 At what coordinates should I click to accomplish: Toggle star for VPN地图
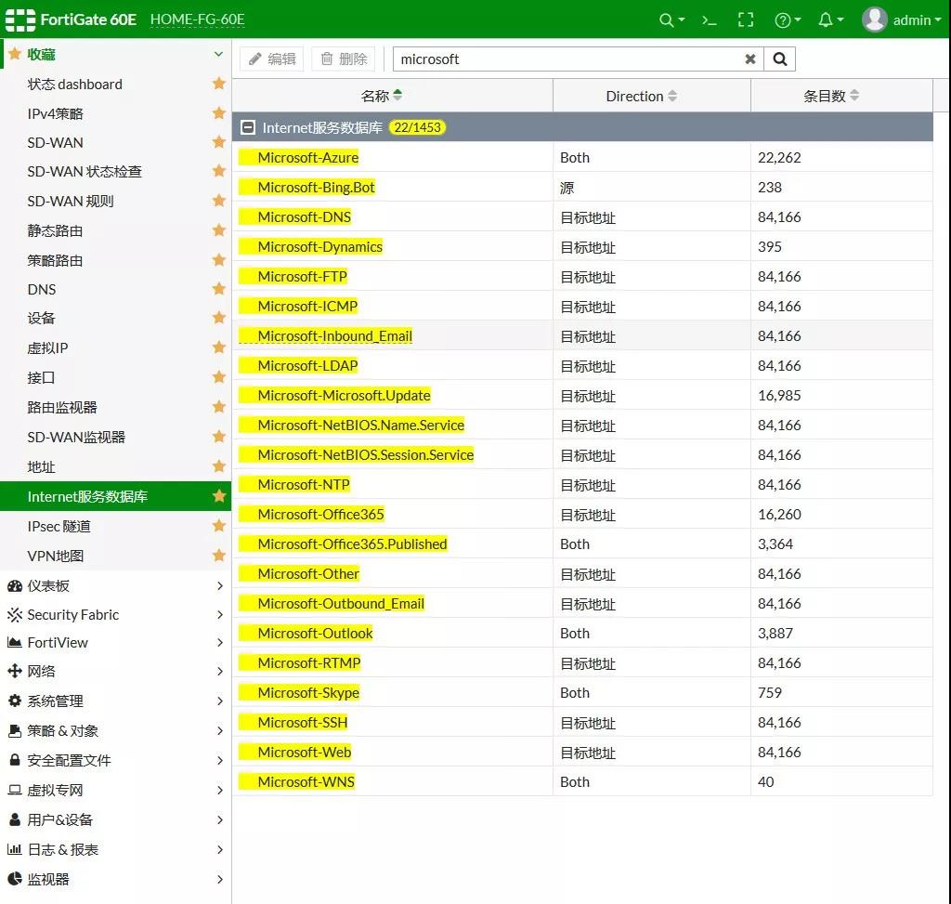pos(219,556)
